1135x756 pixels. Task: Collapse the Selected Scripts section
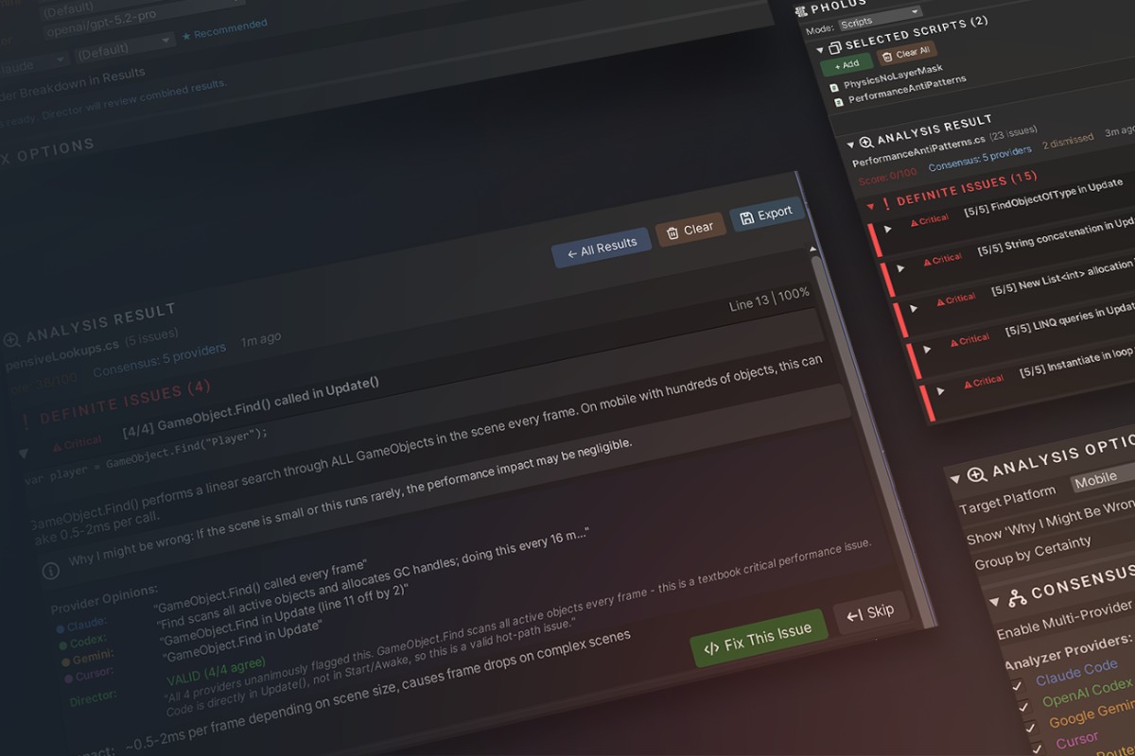click(x=820, y=50)
